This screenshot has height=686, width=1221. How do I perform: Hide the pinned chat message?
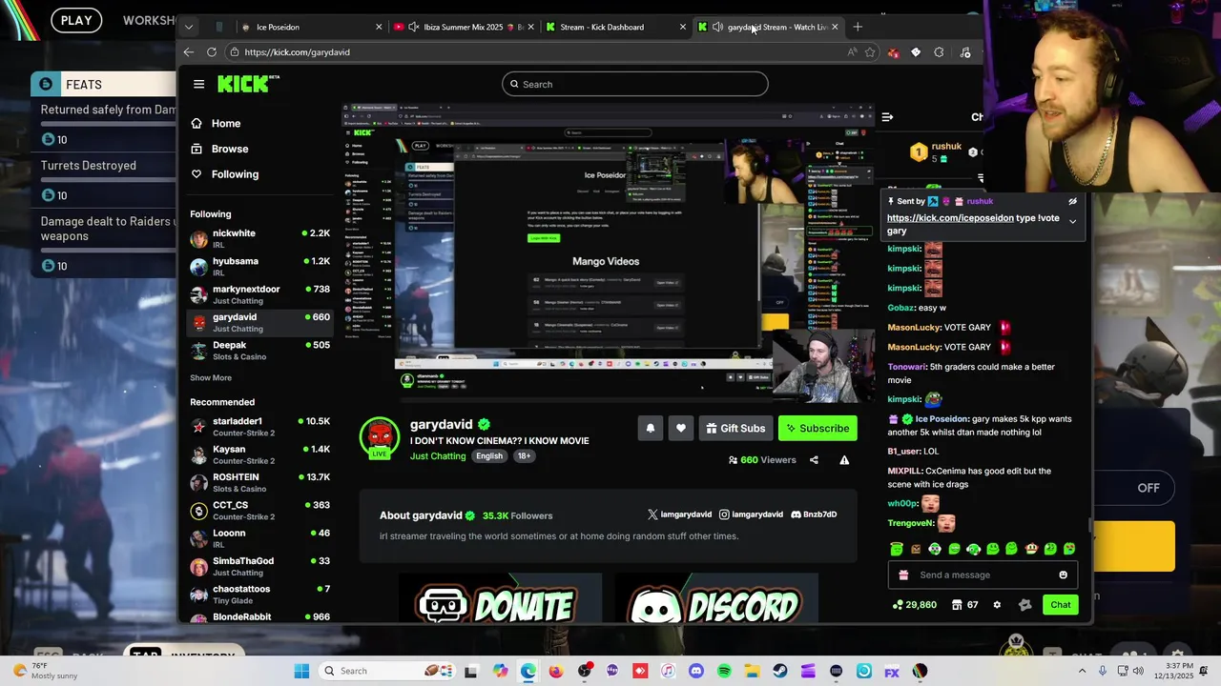1072,202
